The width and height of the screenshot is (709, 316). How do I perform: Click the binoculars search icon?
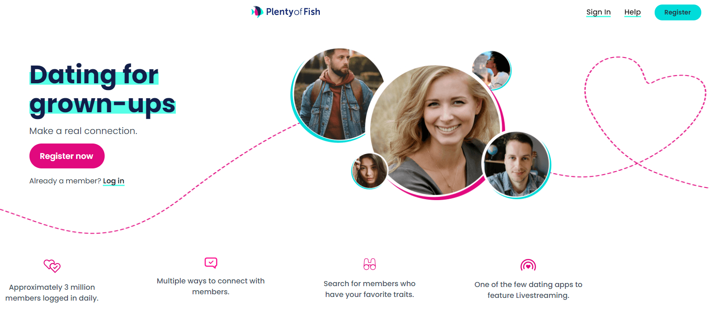pos(370,264)
